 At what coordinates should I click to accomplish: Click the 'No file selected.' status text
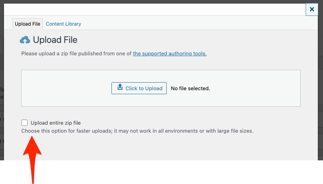tap(190, 88)
